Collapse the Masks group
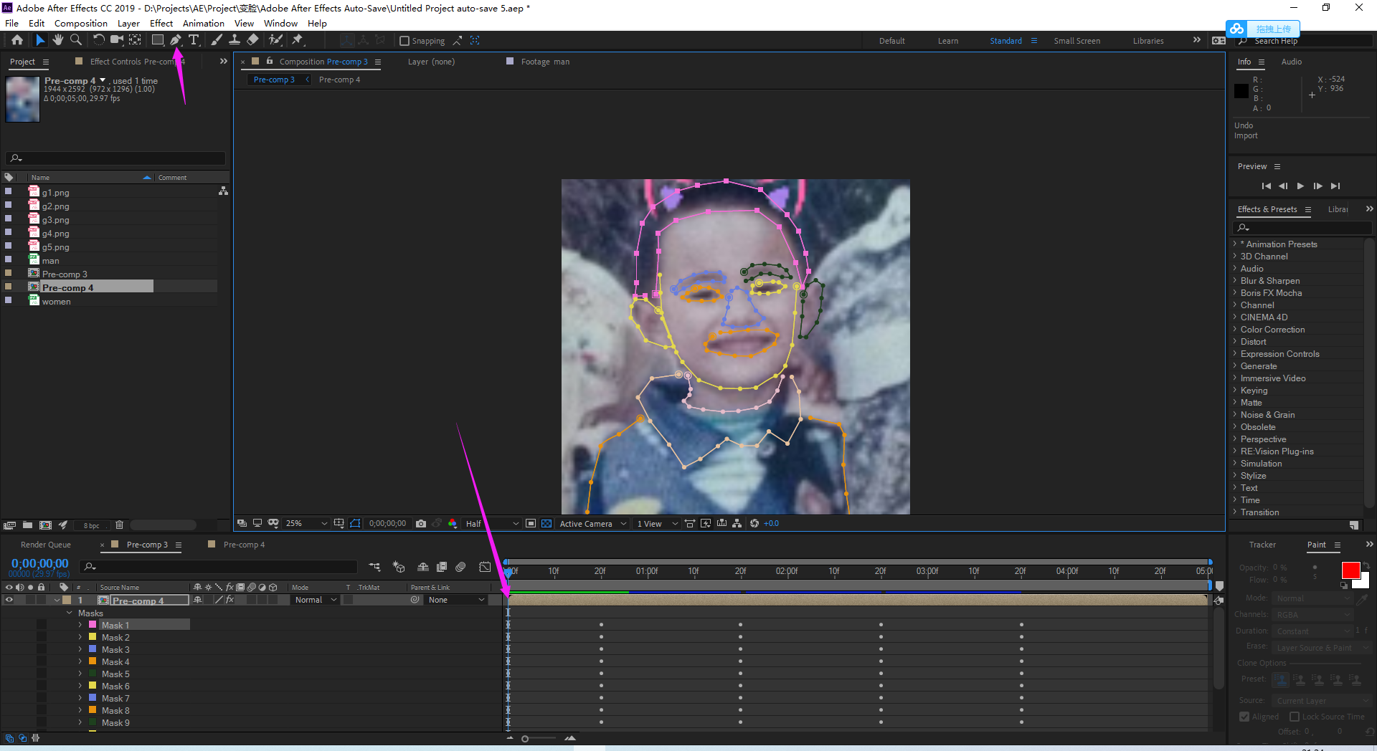This screenshot has height=751, width=1377. (x=70, y=613)
